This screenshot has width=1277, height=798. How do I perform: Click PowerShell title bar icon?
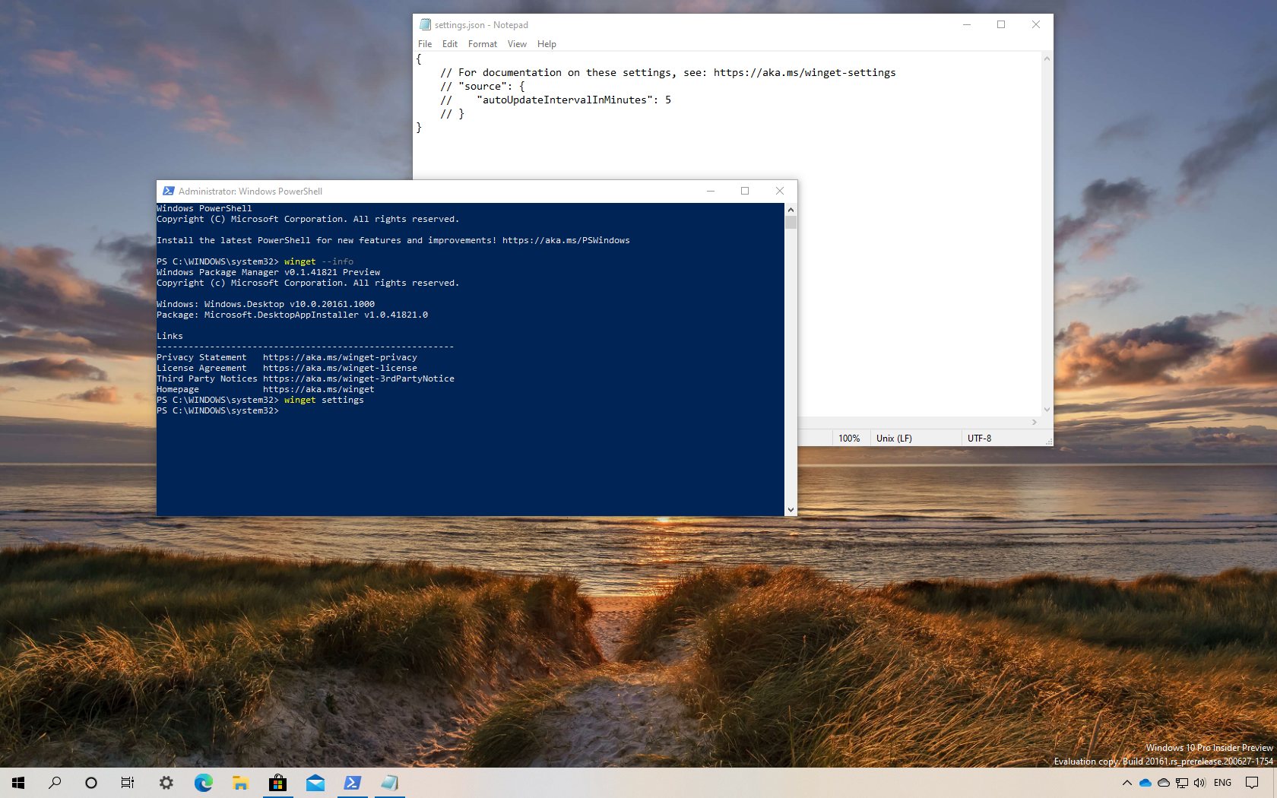pyautogui.click(x=169, y=191)
